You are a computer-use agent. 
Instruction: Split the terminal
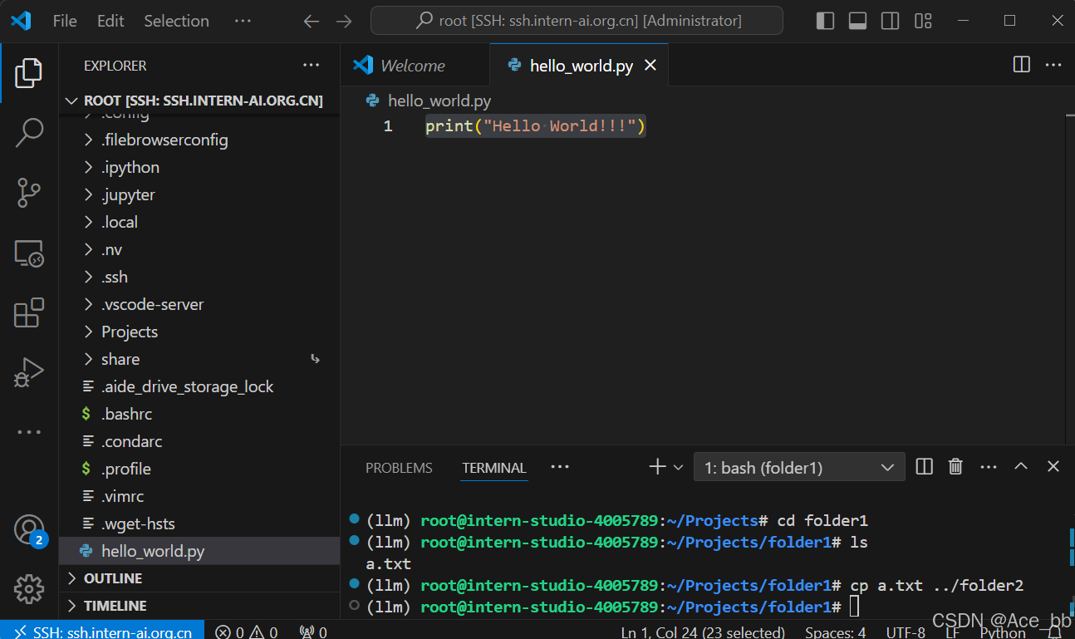click(x=924, y=467)
